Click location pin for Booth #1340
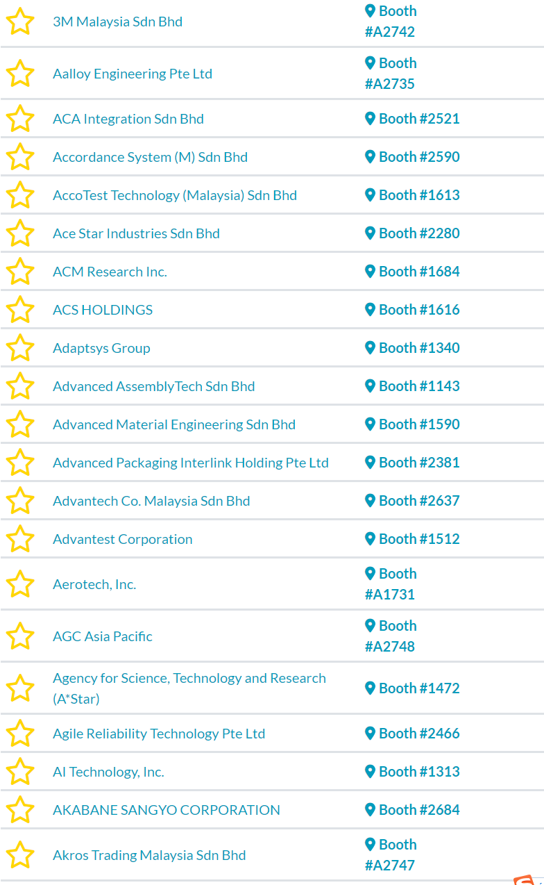 (x=371, y=348)
